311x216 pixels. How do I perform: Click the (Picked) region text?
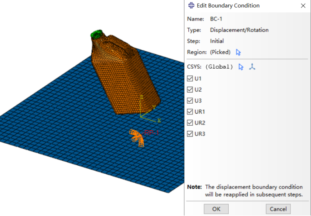click(220, 52)
